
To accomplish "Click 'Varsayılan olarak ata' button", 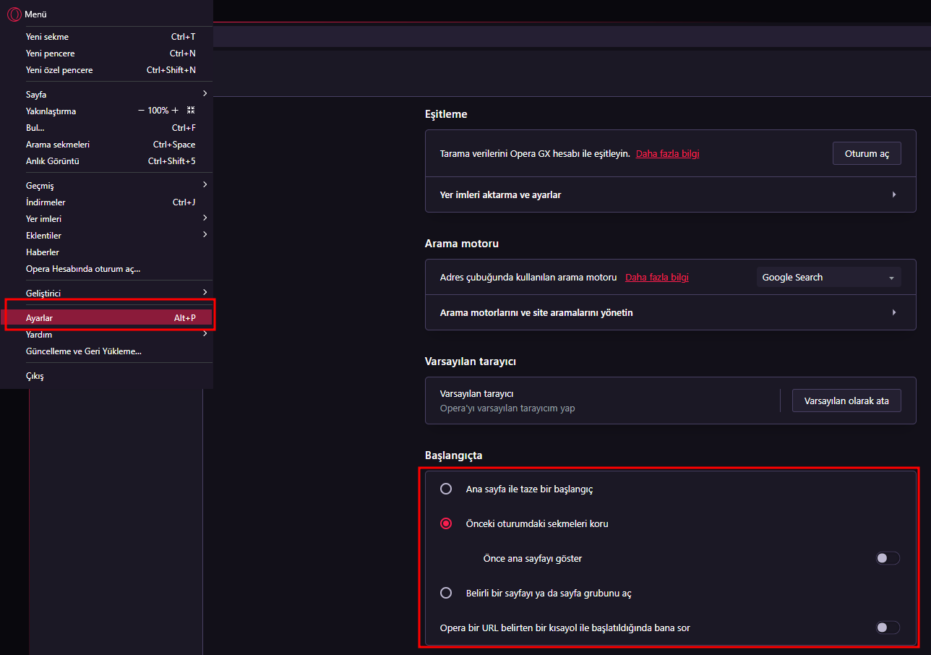I will [x=846, y=401].
